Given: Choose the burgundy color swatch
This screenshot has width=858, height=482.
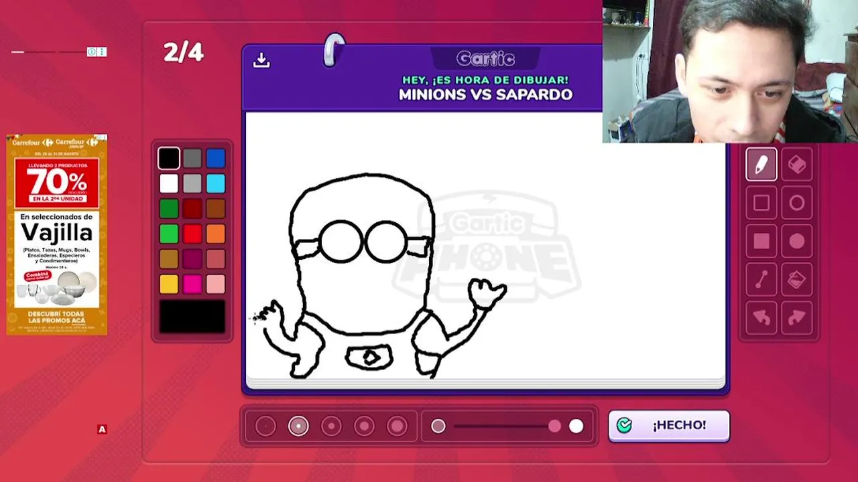Looking at the screenshot, I should pos(192,259).
